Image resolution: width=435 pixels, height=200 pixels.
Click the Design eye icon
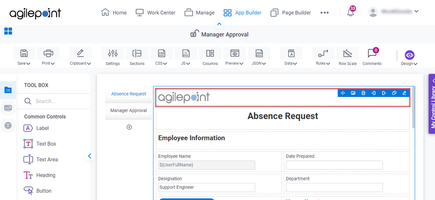410,55
